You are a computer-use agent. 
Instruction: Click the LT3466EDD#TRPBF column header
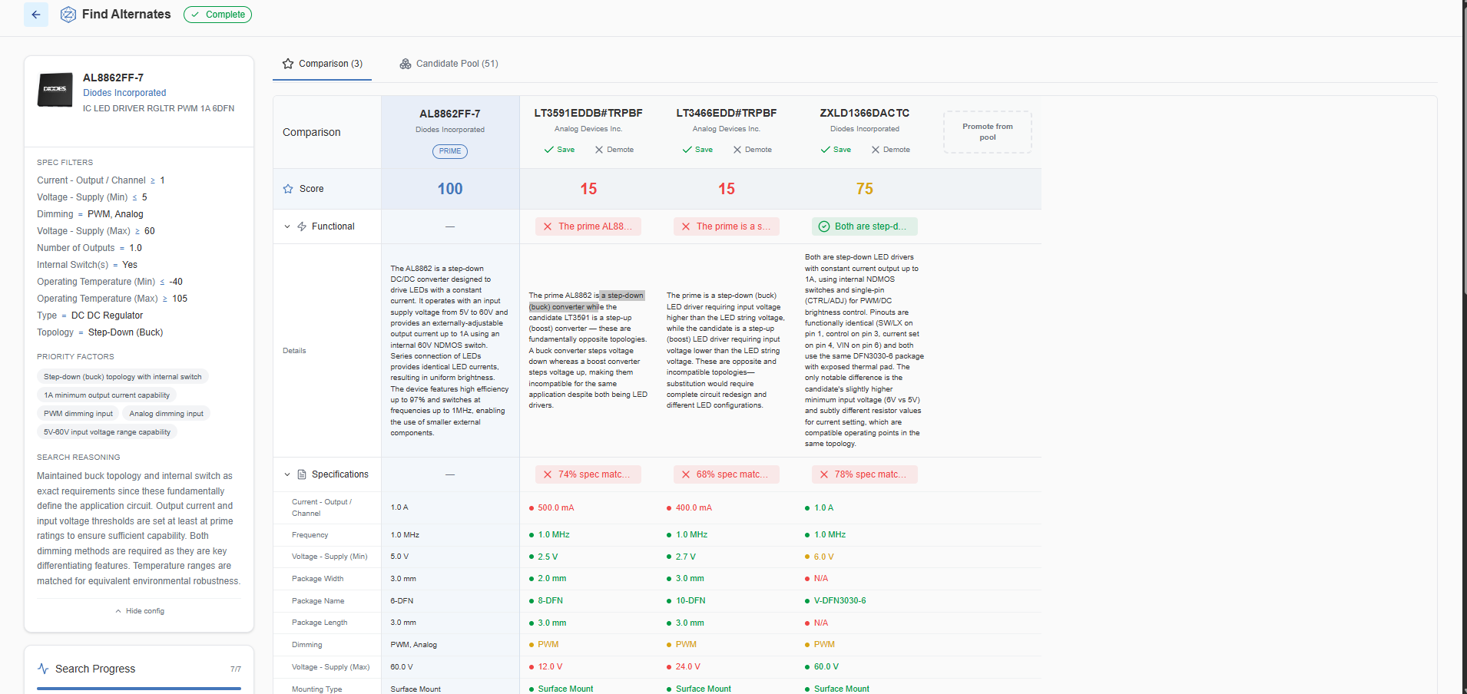(727, 113)
